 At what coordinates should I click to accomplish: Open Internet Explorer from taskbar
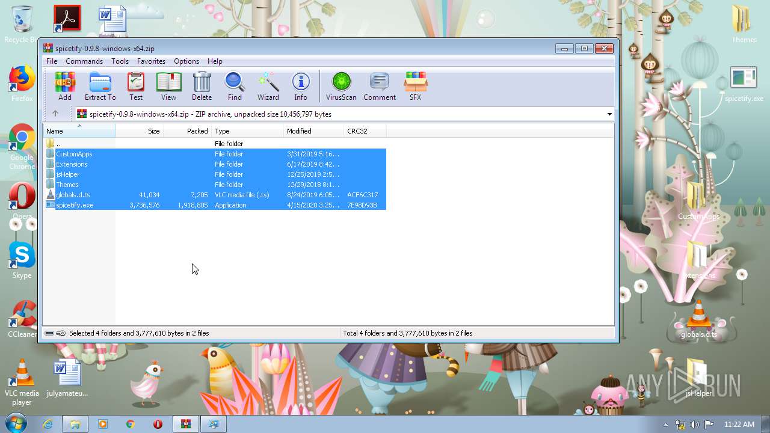[x=48, y=424]
